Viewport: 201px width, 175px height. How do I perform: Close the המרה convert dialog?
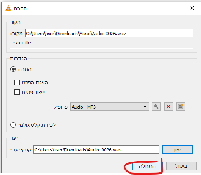[192, 8]
